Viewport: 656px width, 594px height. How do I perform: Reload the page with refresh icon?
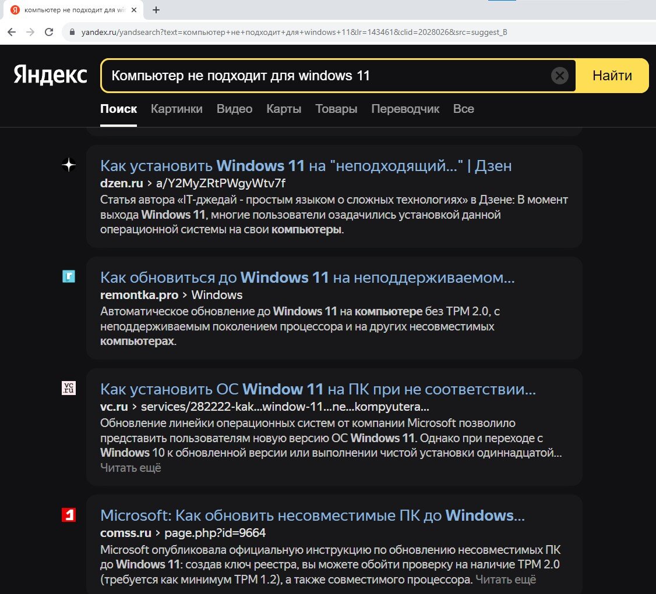tap(49, 32)
